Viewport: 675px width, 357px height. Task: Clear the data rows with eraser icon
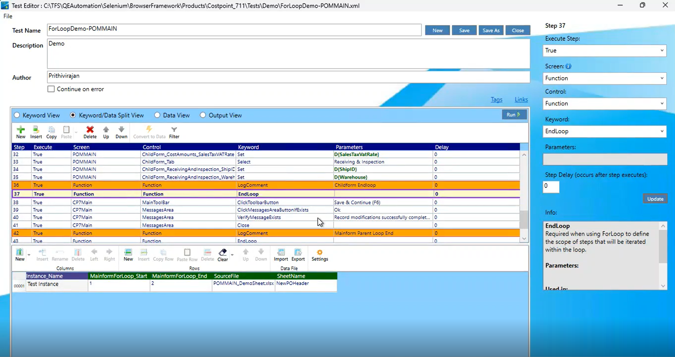[223, 254]
